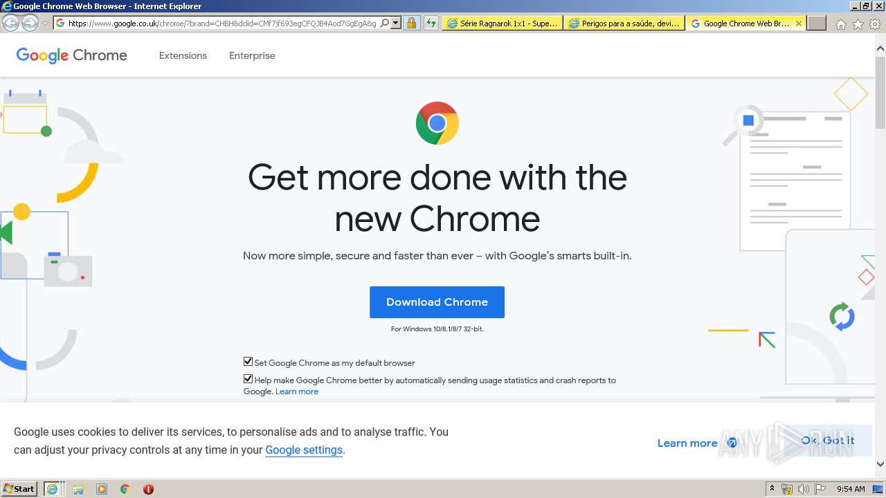Go back with the browser Back arrow
This screenshot has height=498, width=886.
pos(10,23)
